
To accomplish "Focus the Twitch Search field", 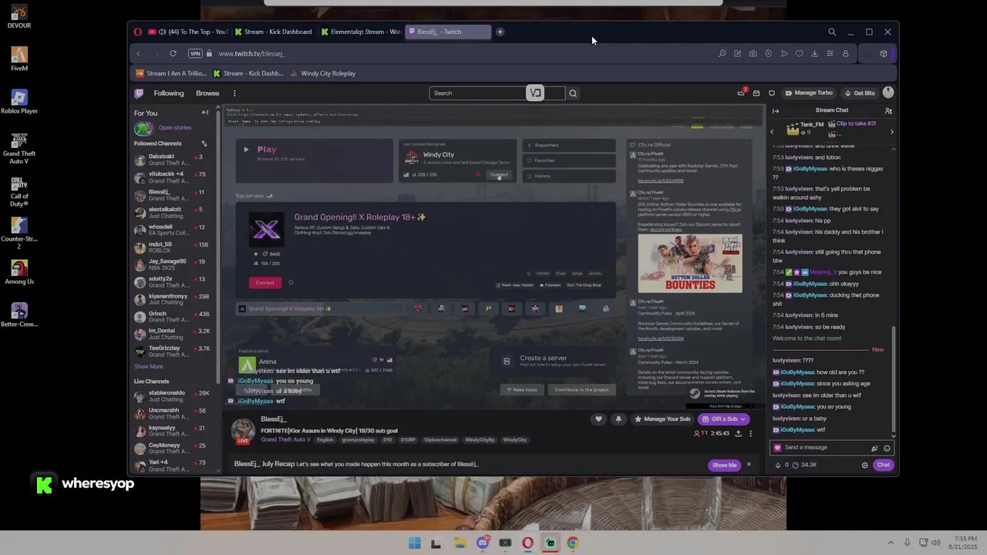I will 497,93.
